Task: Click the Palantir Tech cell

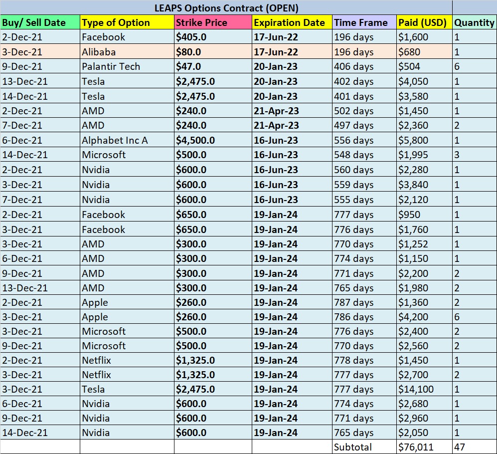Action: [127, 66]
